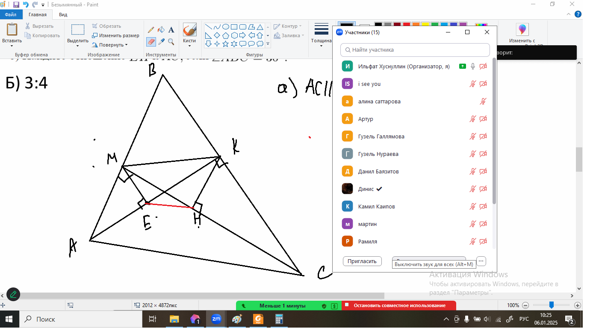Select the Pencil tool
The height and width of the screenshot is (331, 599).
pyautogui.click(x=151, y=30)
